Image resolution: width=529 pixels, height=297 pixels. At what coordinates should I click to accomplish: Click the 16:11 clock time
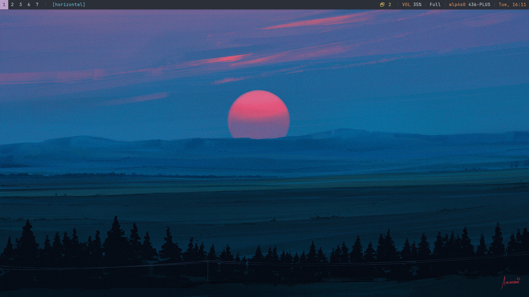(519, 5)
